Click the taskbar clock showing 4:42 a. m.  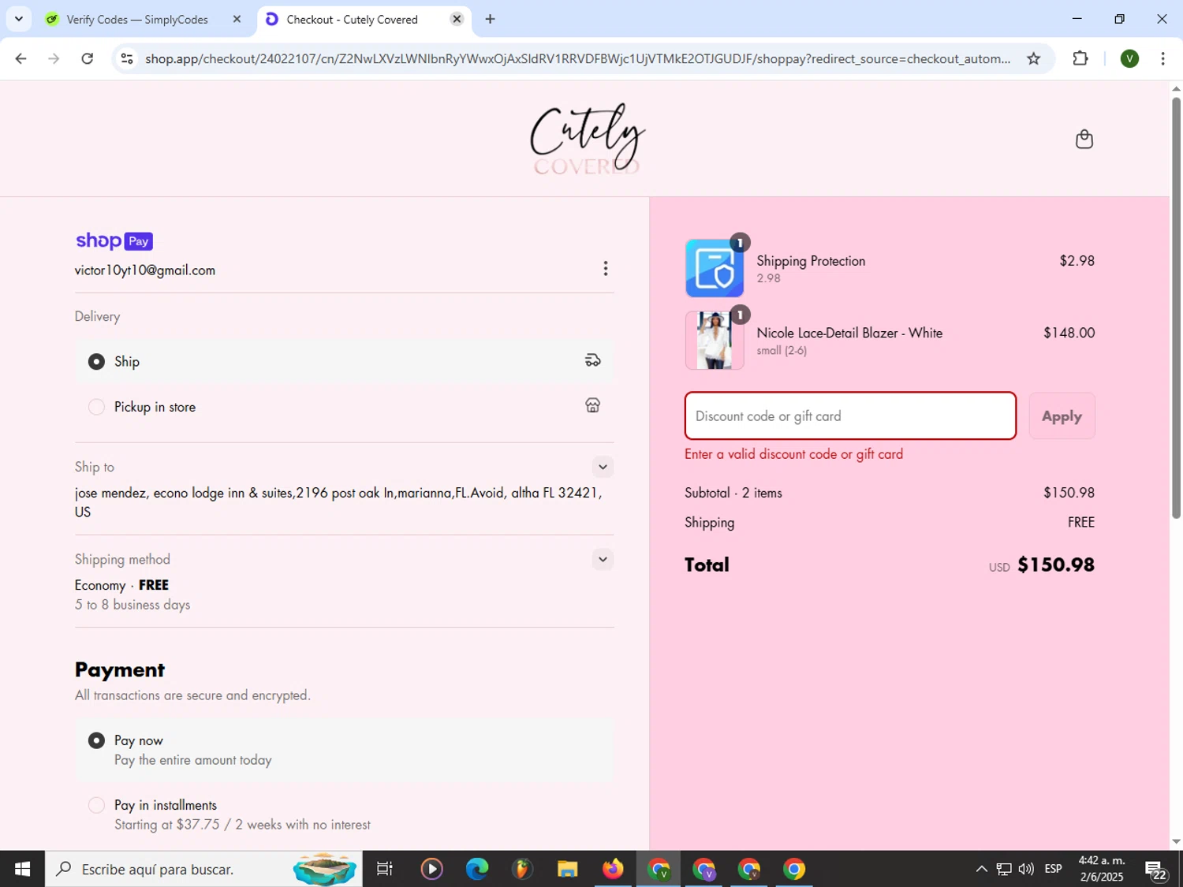click(x=1102, y=869)
